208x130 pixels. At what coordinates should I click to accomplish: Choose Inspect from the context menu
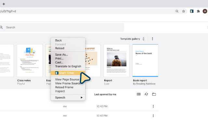tap(60, 91)
